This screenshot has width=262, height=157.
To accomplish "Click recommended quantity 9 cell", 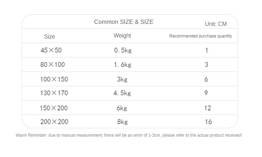I will click(x=206, y=93).
